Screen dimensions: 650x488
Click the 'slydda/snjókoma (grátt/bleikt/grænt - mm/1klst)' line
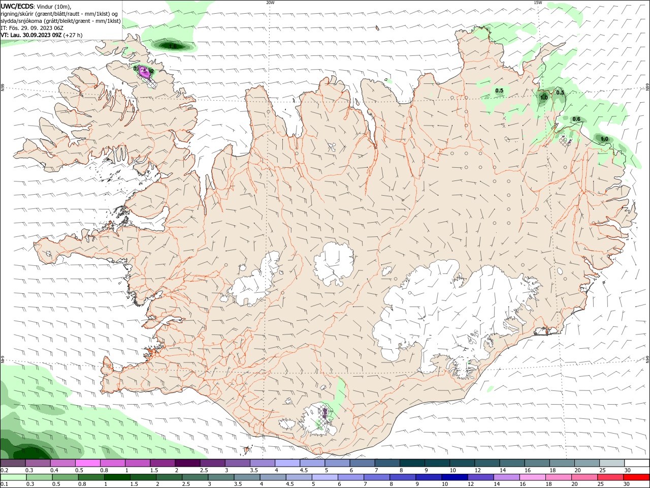[x=61, y=21]
